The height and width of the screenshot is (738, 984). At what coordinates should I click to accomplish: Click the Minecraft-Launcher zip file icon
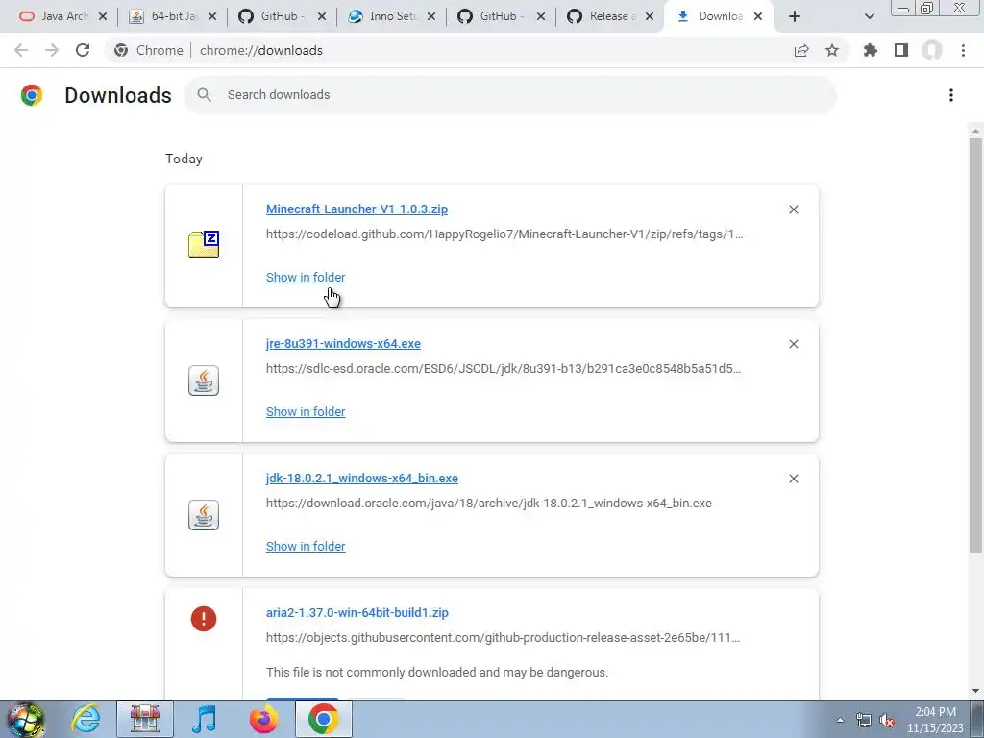(x=204, y=244)
